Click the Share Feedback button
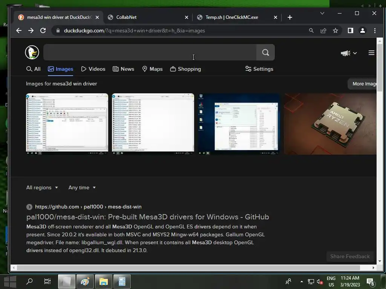 click(x=350, y=257)
